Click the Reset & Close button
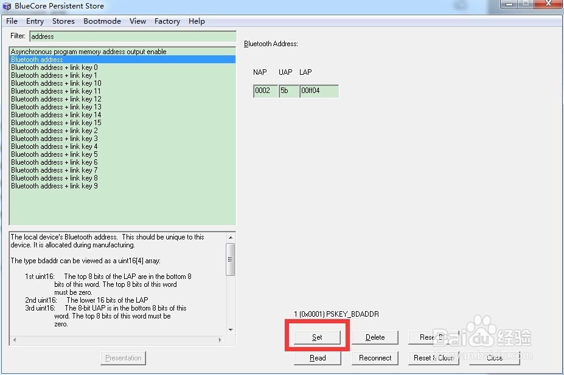 point(433,358)
